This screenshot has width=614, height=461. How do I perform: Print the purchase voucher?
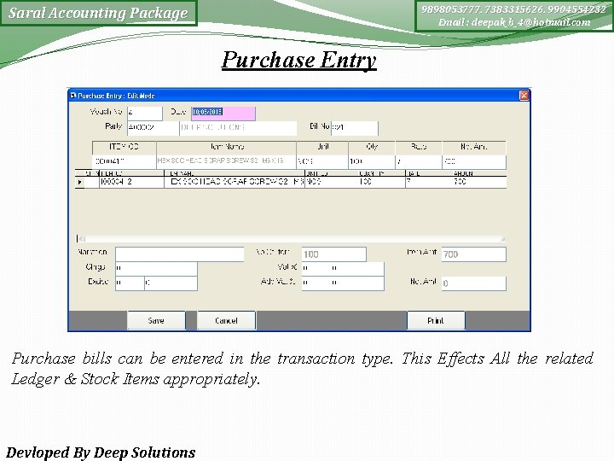pos(436,321)
